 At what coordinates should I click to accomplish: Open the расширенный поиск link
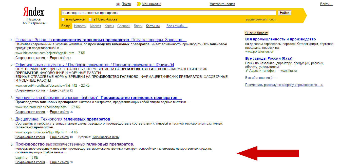[x=261, y=19]
